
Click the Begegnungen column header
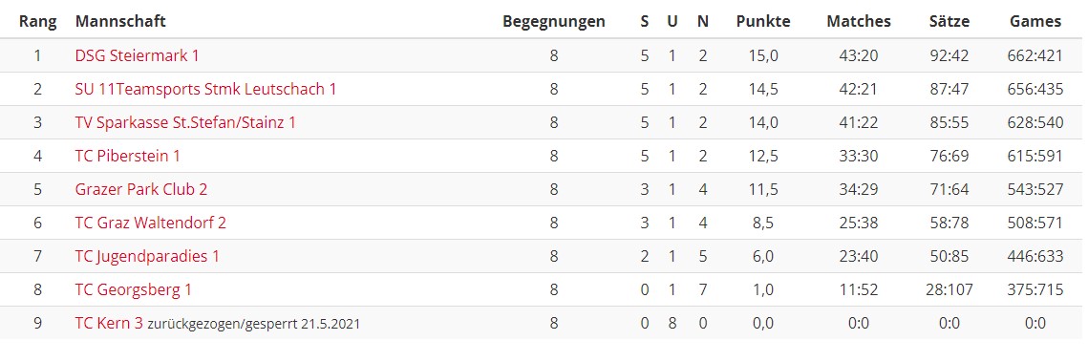pos(554,22)
